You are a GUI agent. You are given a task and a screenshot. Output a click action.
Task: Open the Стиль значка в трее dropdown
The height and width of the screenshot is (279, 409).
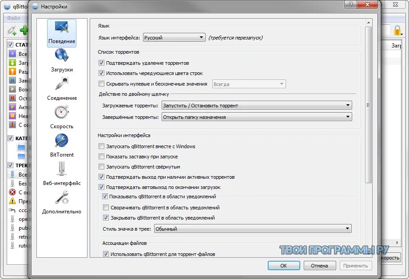[x=253, y=228]
